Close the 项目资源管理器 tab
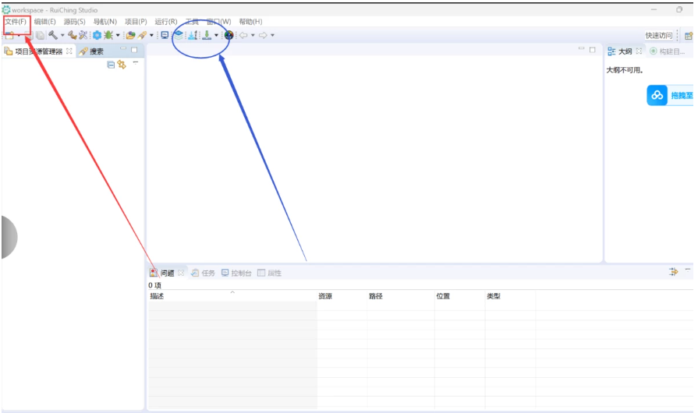The width and height of the screenshot is (698, 413). (x=69, y=51)
